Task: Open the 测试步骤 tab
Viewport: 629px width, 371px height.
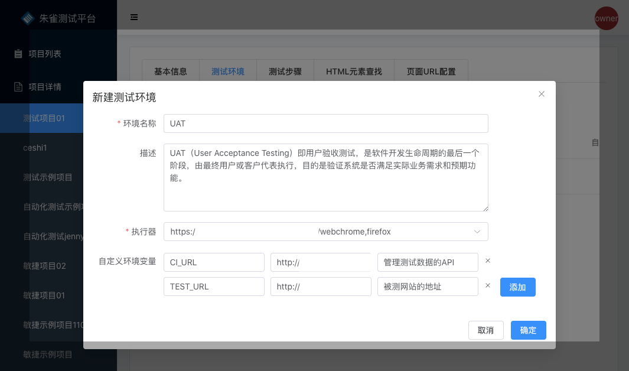Action: tap(285, 71)
